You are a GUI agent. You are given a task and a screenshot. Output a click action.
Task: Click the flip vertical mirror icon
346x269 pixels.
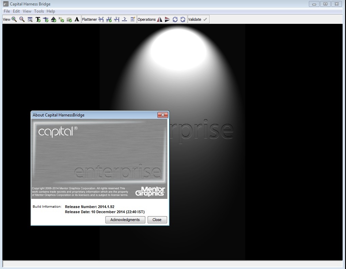tap(167, 19)
